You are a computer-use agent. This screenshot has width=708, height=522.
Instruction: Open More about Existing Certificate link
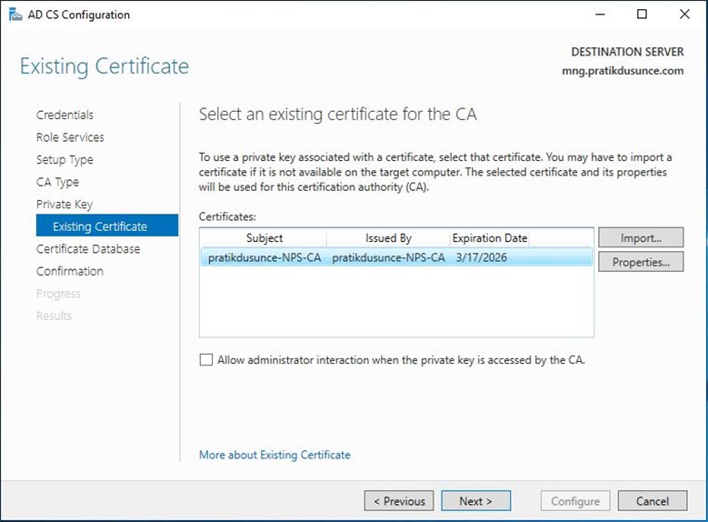[x=274, y=455]
